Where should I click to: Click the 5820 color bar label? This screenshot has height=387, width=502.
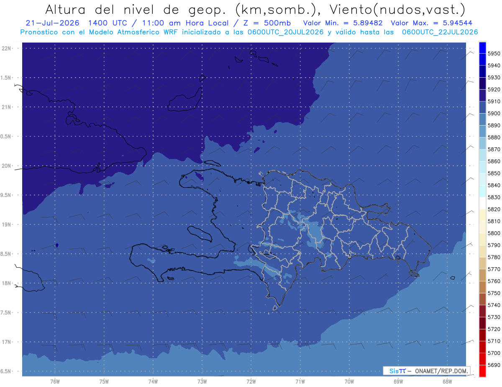[x=494, y=209]
